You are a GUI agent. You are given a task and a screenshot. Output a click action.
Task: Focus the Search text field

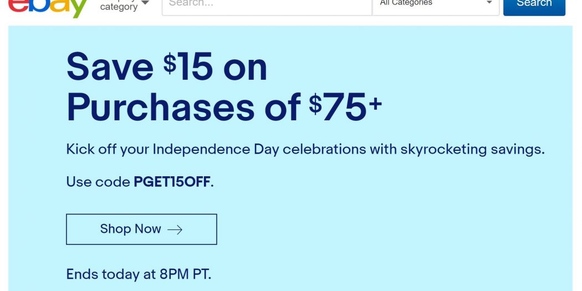tap(266, 4)
